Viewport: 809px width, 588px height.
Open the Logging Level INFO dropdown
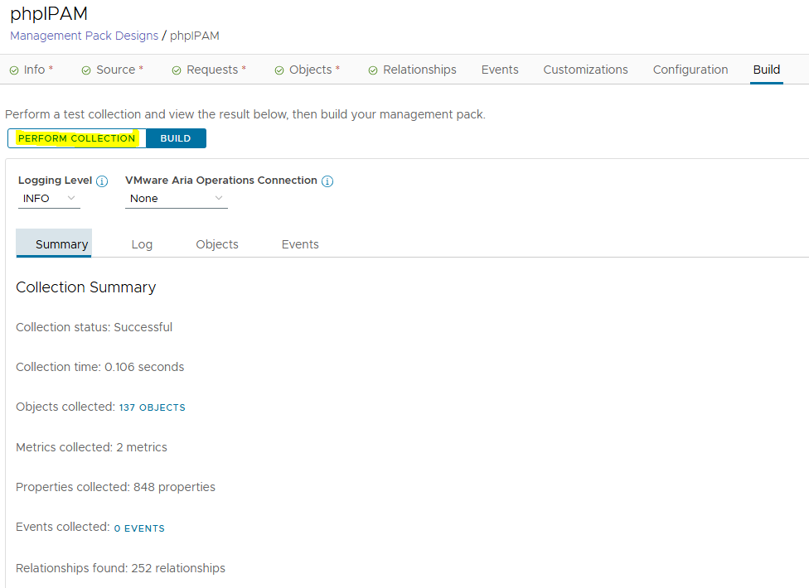coord(49,199)
